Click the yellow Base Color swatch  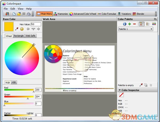pyautogui.click(x=9, y=27)
